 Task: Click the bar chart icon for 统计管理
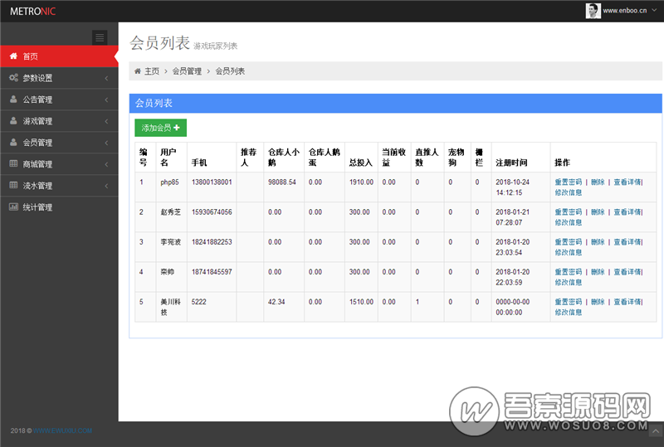pos(13,207)
